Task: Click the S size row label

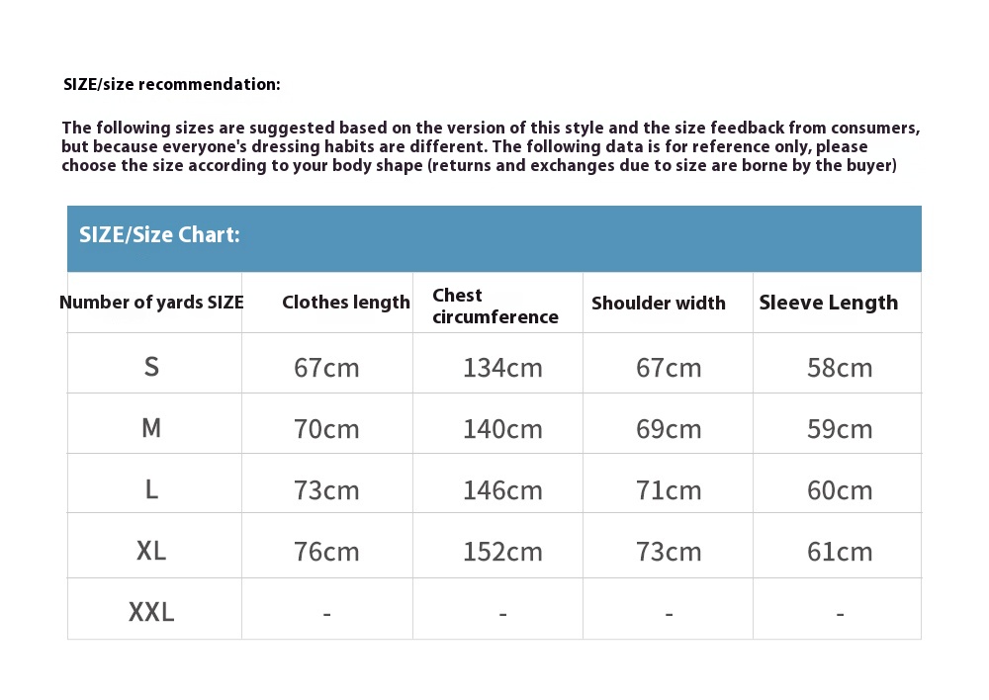Action: 151,367
